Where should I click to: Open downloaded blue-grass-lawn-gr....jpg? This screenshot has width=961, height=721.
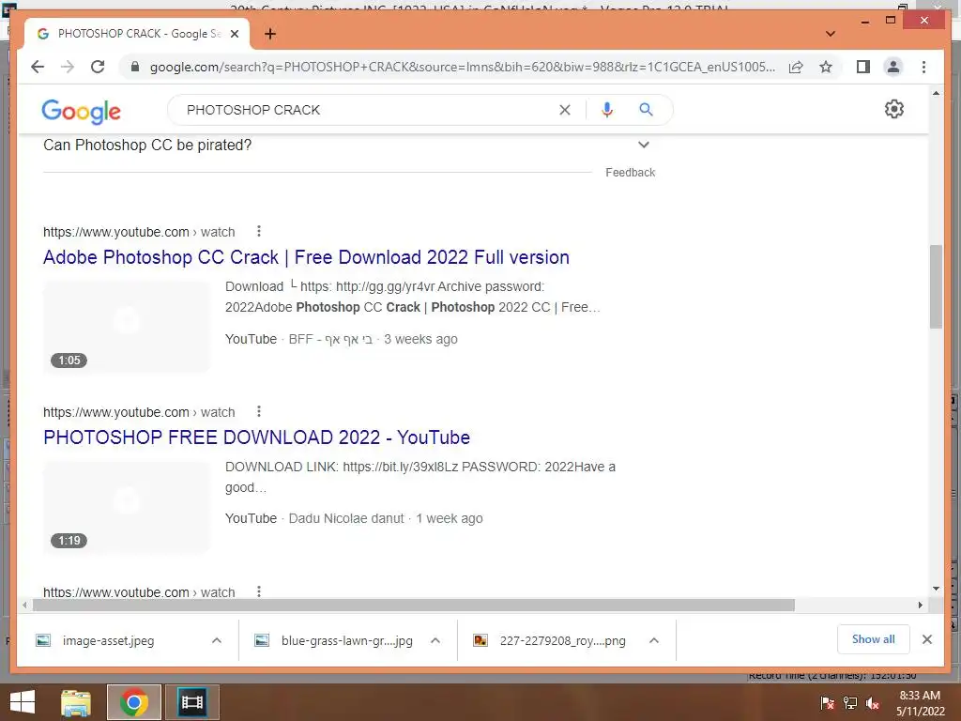[346, 640]
